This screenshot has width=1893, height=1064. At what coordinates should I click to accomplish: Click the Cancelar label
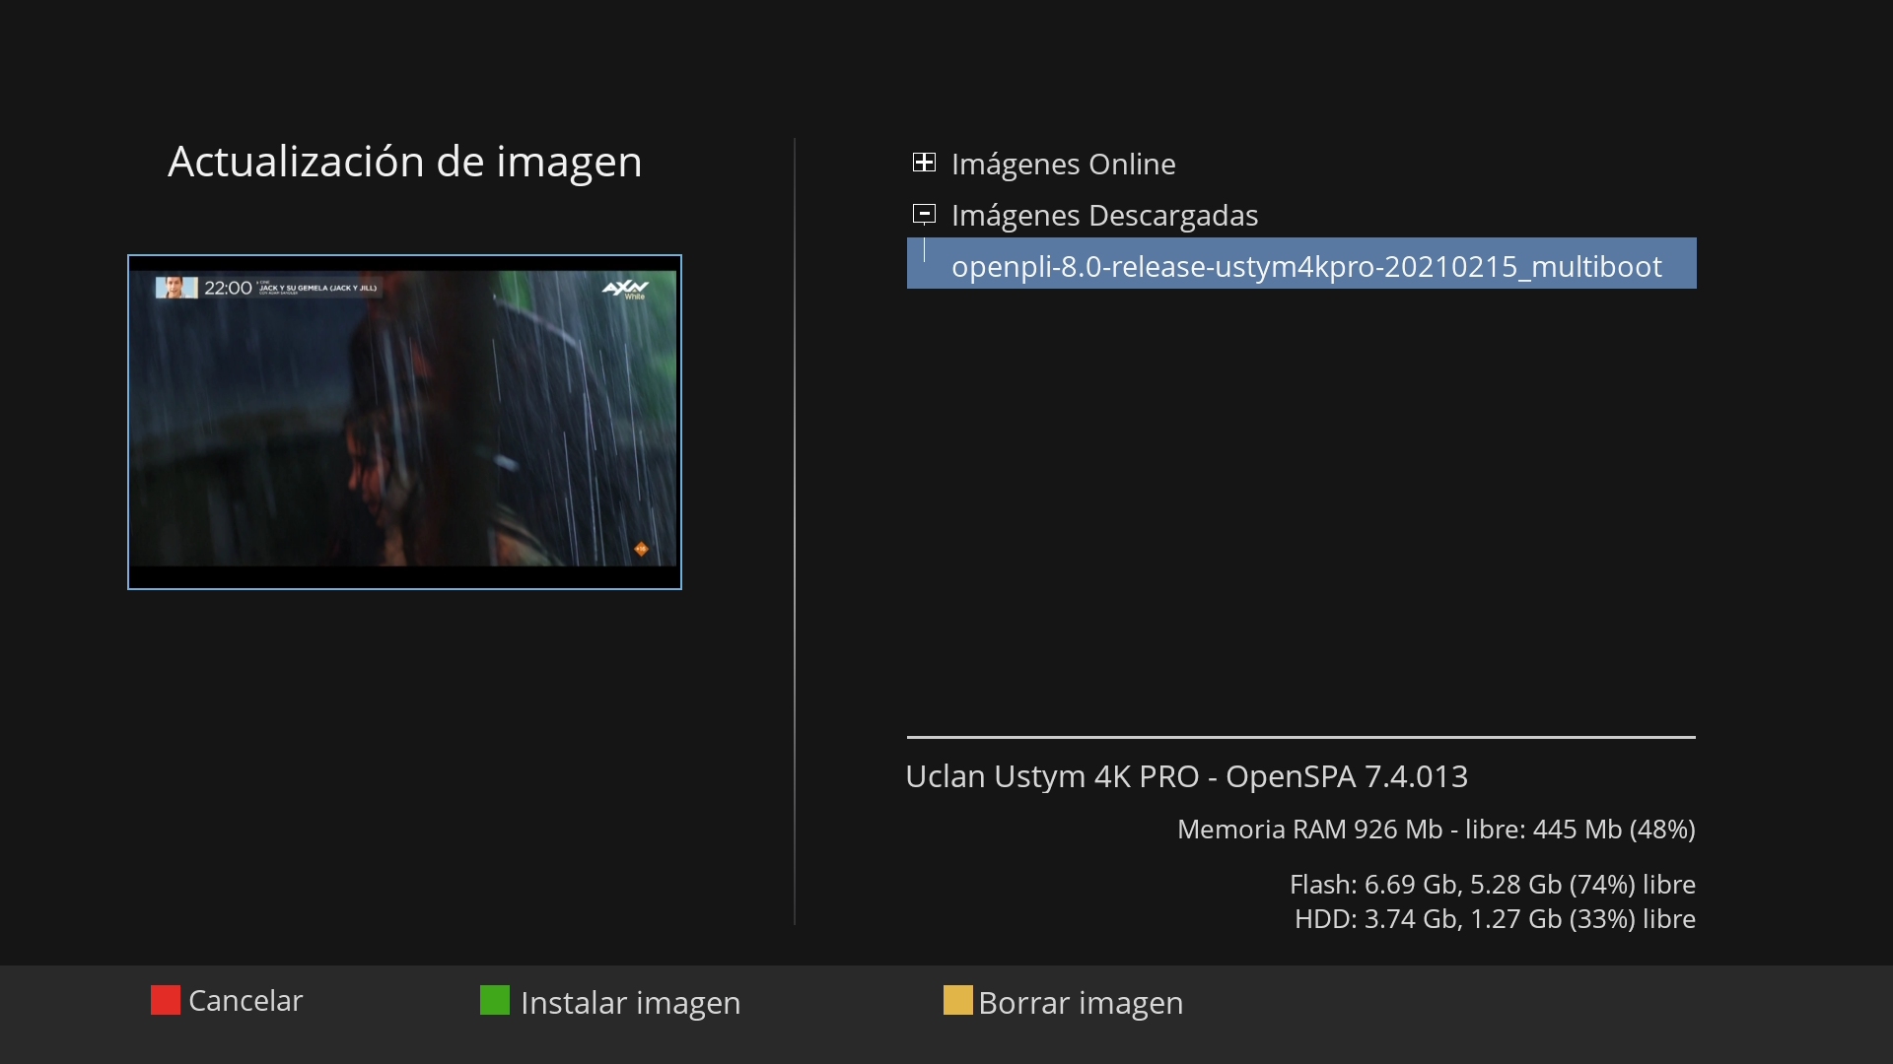245,1001
